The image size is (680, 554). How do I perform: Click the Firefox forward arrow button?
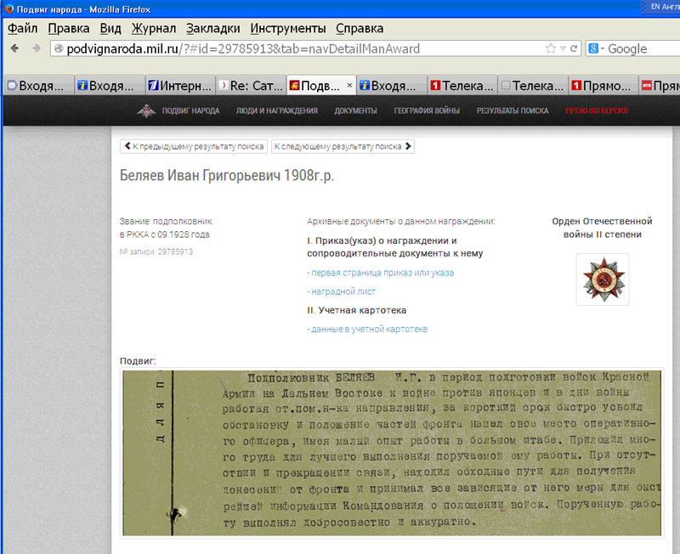pyautogui.click(x=37, y=48)
